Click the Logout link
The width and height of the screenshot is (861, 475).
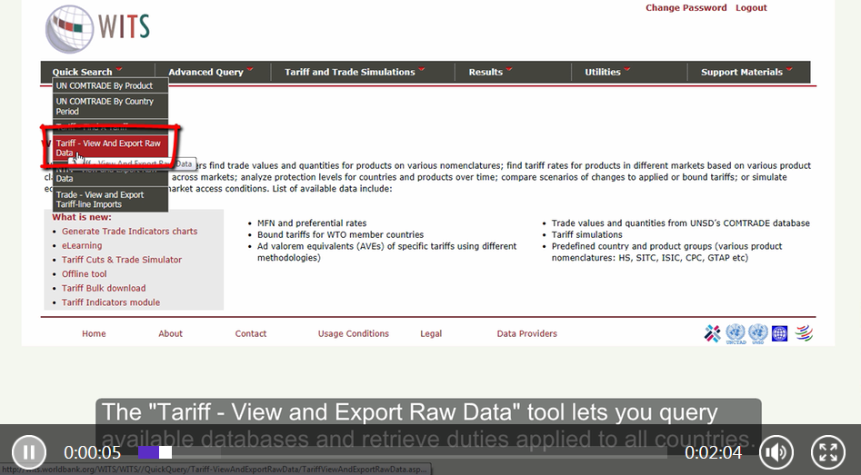pyautogui.click(x=751, y=7)
